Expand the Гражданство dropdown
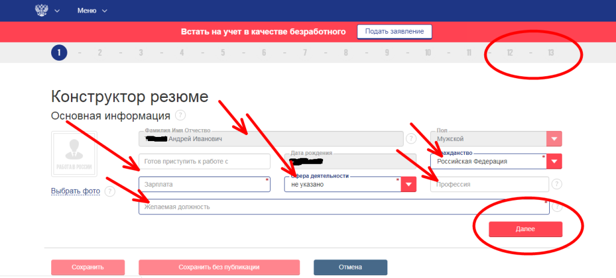The image size is (616, 278). 553,162
